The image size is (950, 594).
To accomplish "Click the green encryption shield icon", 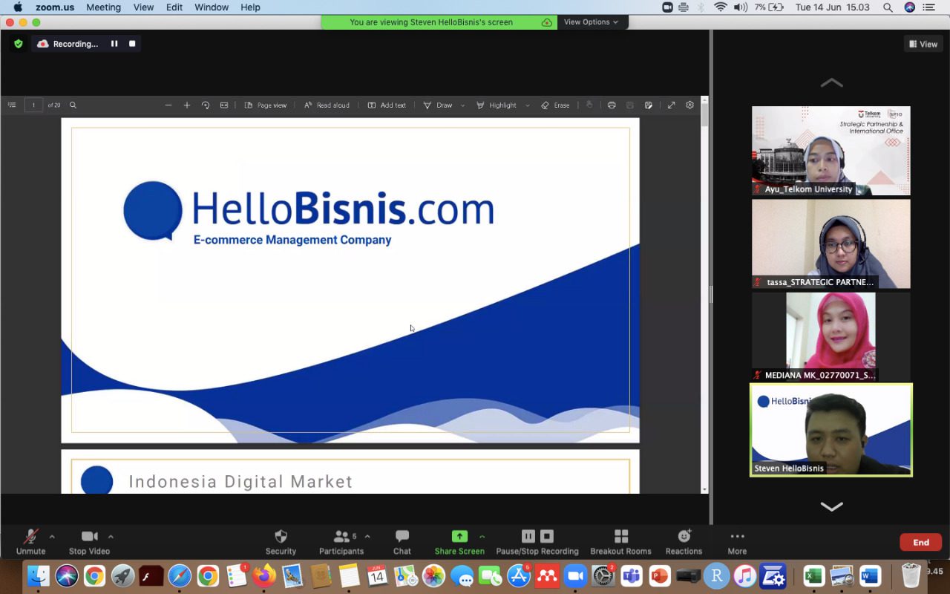I will 19,44.
